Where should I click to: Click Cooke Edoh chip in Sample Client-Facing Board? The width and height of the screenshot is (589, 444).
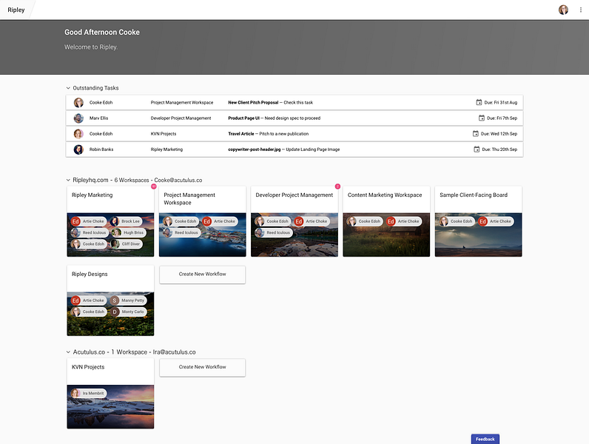pos(457,221)
